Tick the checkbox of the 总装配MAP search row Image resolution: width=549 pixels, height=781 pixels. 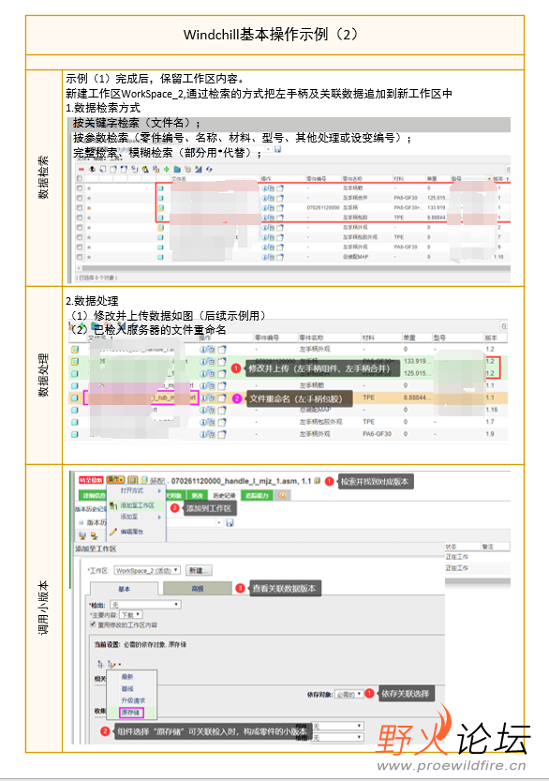(79, 257)
